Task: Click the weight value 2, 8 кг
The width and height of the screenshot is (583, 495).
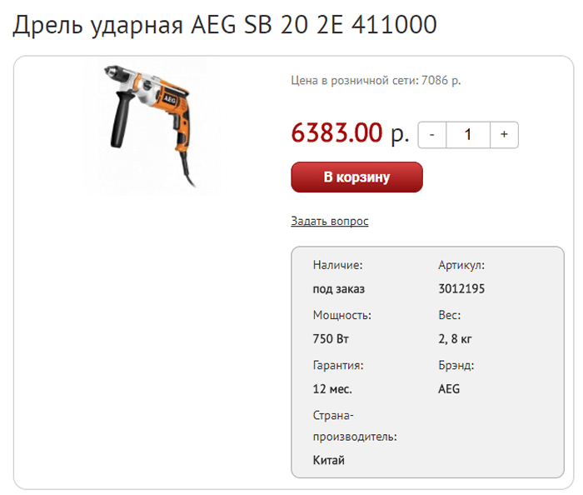Action: pos(455,339)
